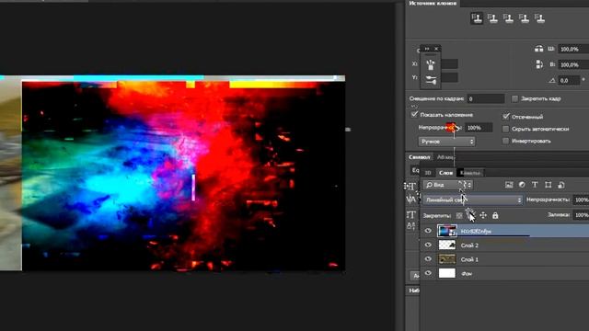Open the layer blend mode dropdown
This screenshot has height=331, width=589.
pos(472,200)
